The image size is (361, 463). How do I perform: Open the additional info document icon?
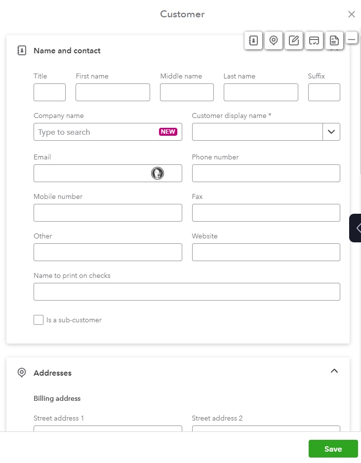point(334,40)
